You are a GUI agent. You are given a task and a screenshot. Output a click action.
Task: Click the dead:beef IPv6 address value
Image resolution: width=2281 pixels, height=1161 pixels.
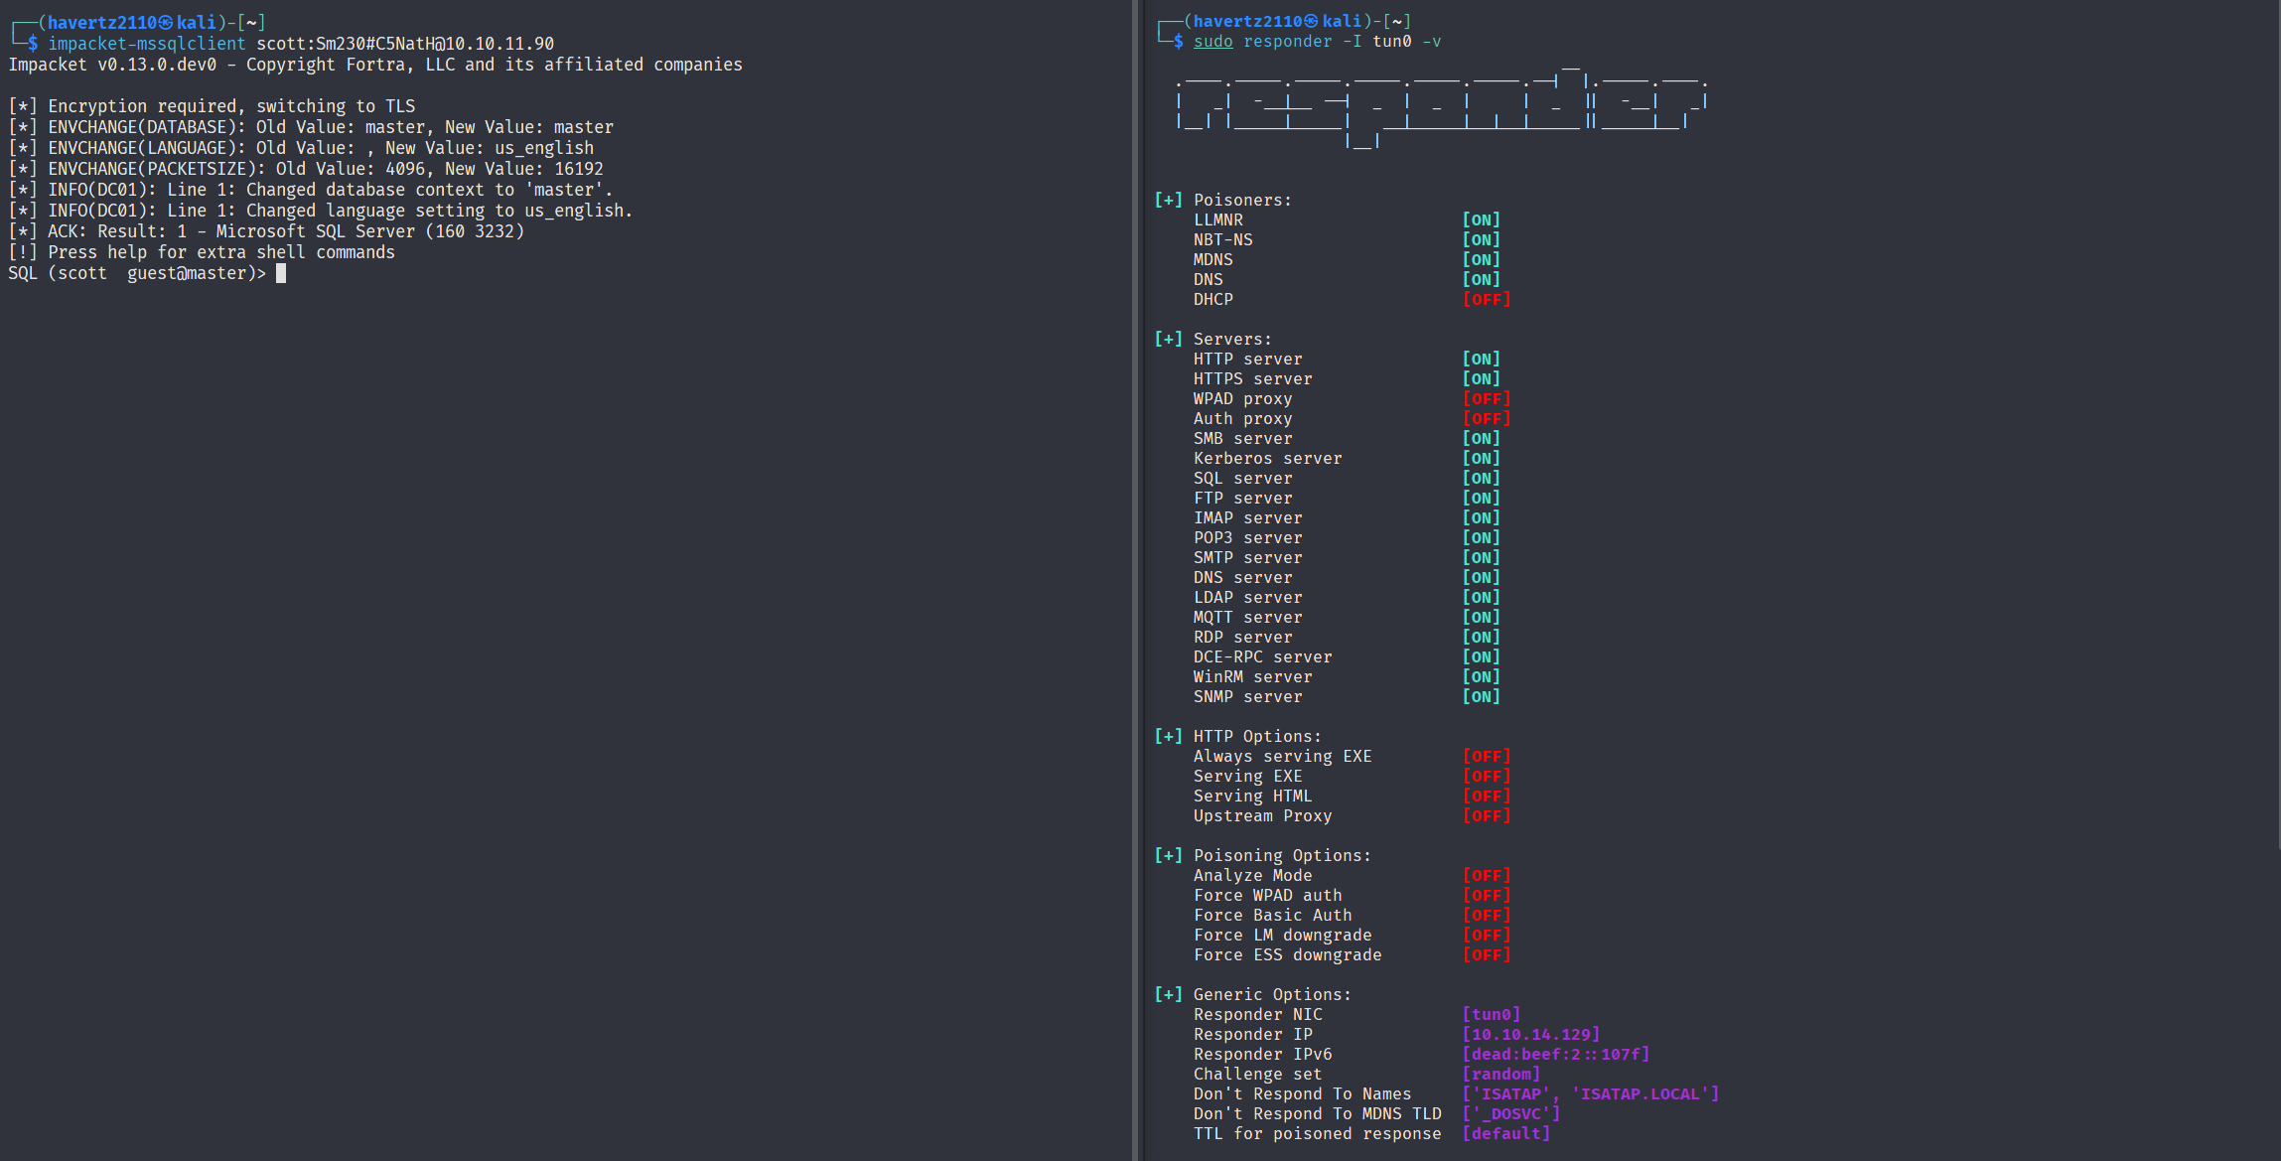[1555, 1055]
